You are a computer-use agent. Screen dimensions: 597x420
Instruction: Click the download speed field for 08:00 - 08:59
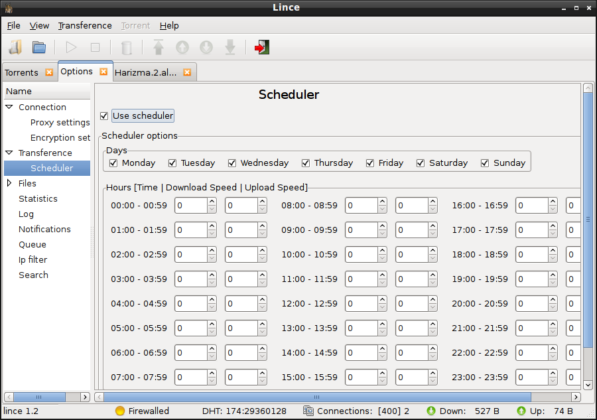pyautogui.click(x=362, y=206)
